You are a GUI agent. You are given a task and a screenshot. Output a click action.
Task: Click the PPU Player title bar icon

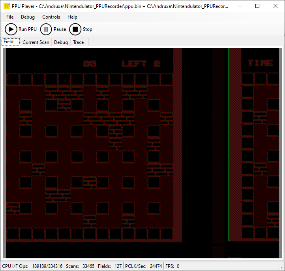pos(7,6)
